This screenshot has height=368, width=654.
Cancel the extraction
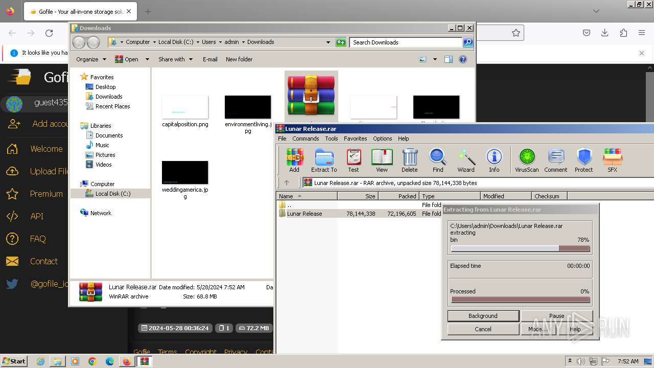483,329
